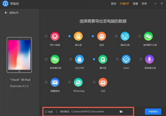Click the save path C:\Users\AUNTEC\Documents field
The image size is (166, 116).
coord(88,111)
